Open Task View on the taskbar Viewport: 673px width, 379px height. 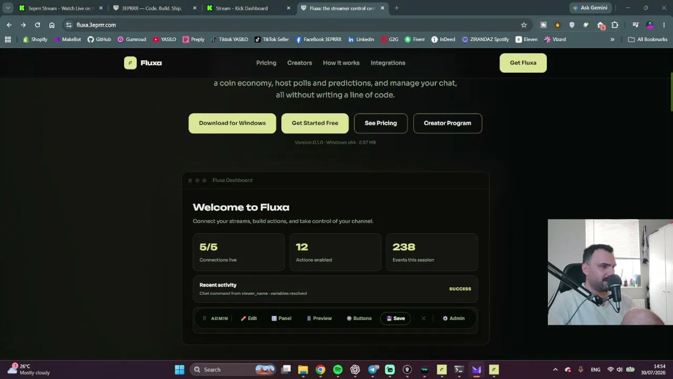point(285,370)
